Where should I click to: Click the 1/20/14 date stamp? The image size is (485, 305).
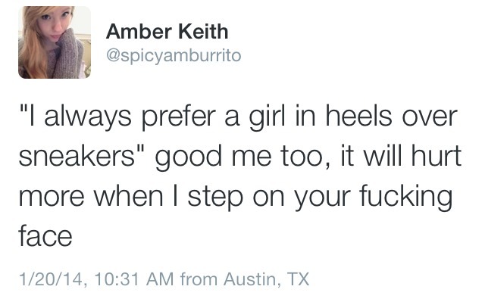pos(48,280)
